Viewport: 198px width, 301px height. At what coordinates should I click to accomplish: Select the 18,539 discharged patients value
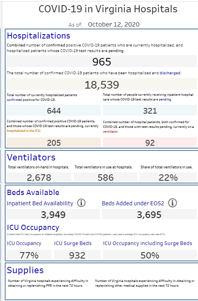pos(102,85)
